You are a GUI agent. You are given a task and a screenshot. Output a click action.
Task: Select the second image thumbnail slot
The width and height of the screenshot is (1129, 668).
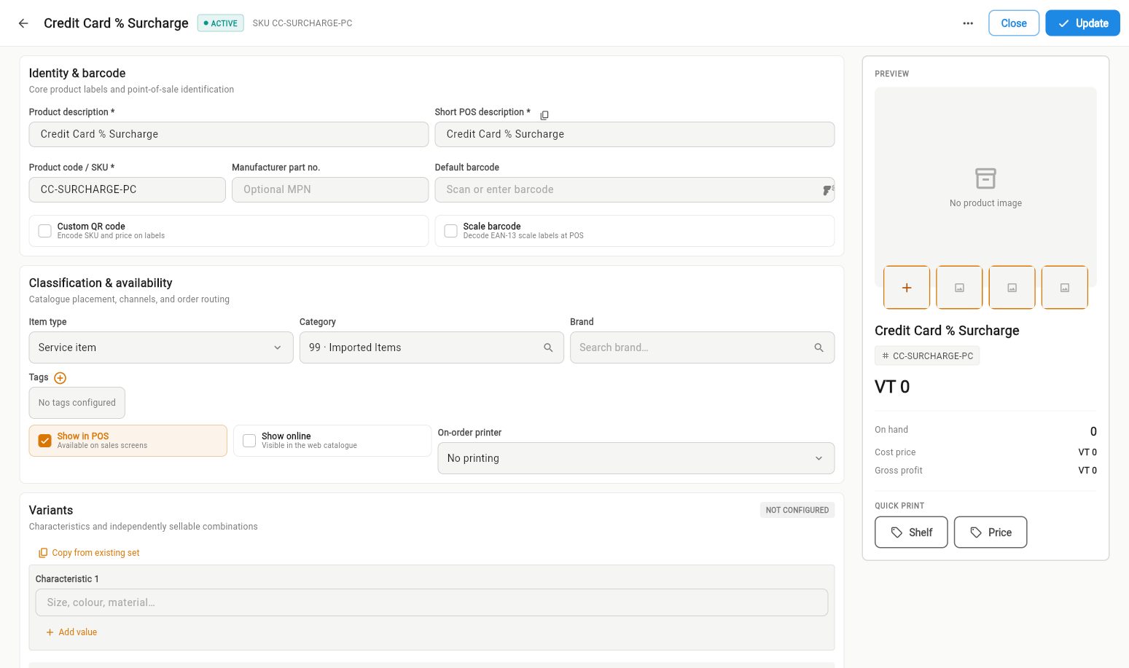click(x=959, y=288)
